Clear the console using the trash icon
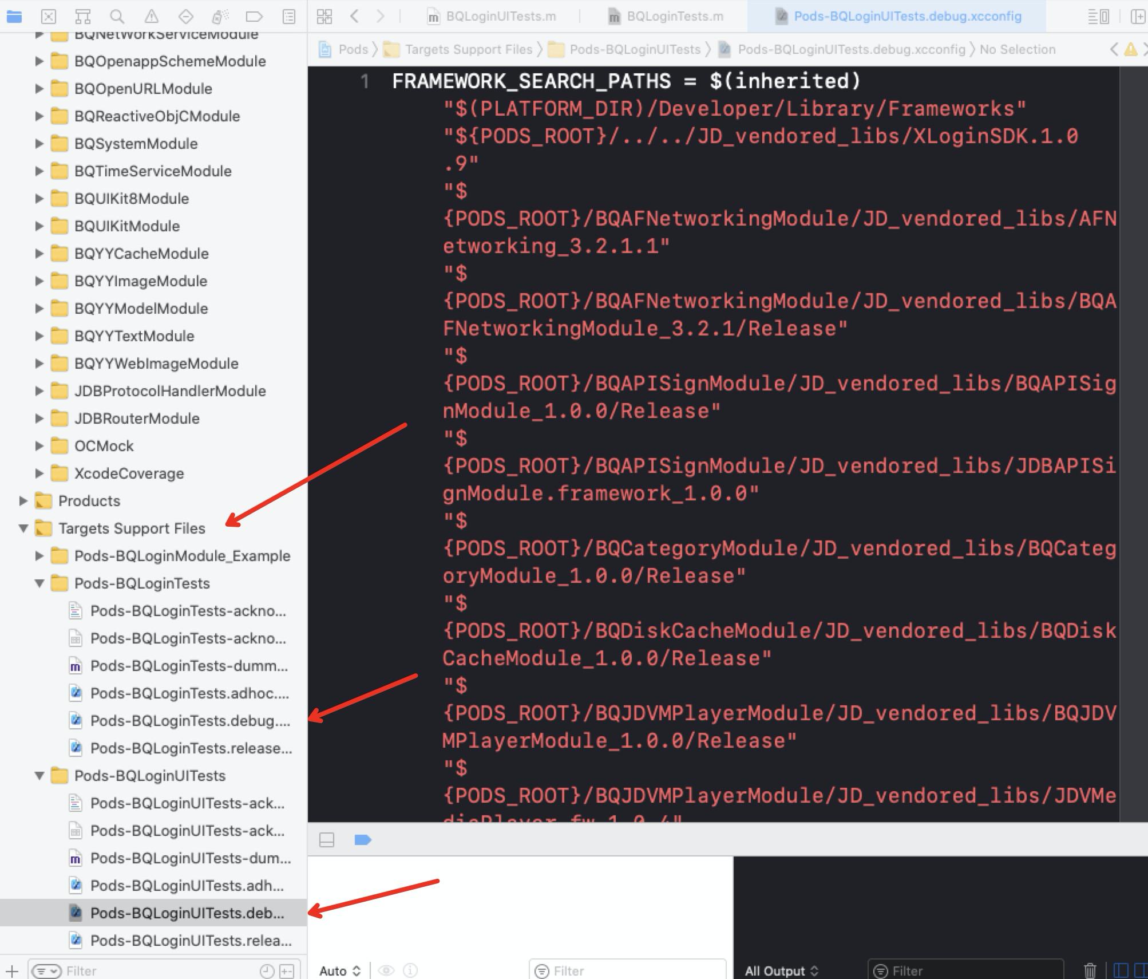The width and height of the screenshot is (1148, 979). [x=1091, y=970]
